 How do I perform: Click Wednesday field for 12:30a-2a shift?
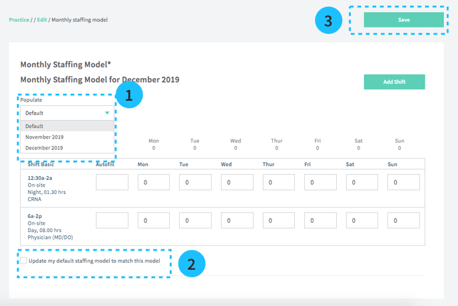237,183
